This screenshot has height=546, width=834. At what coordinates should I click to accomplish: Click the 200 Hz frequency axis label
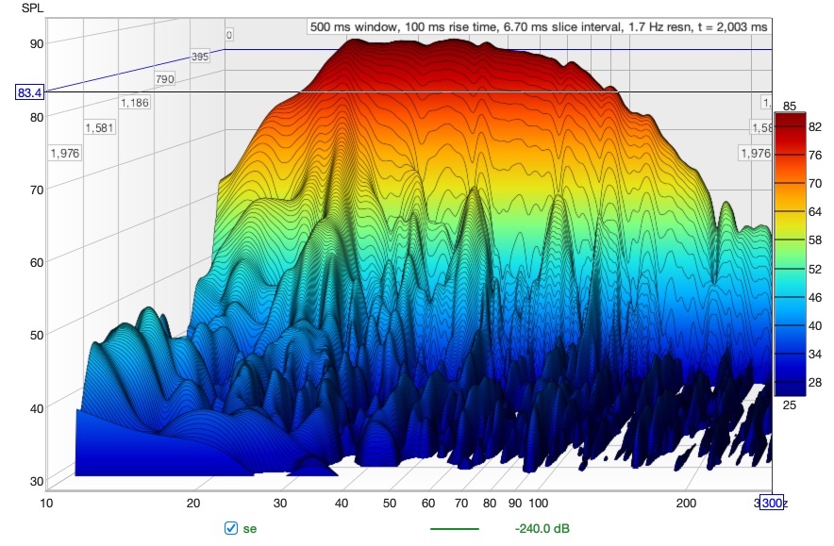coord(686,503)
